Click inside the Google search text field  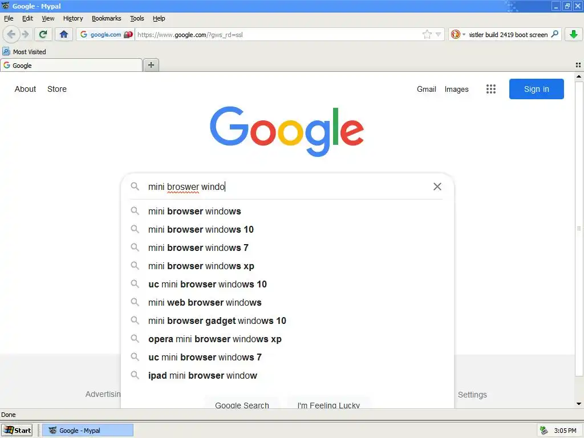[x=287, y=186]
